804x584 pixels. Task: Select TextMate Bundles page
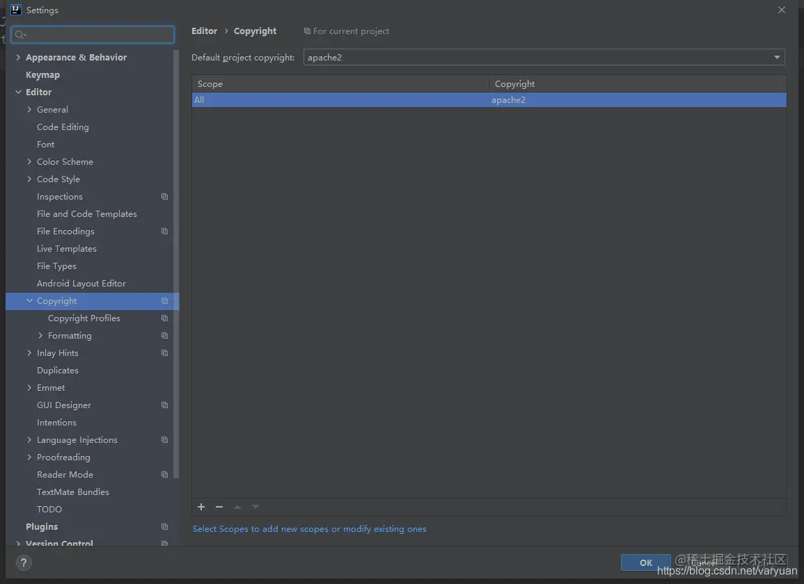coord(73,492)
